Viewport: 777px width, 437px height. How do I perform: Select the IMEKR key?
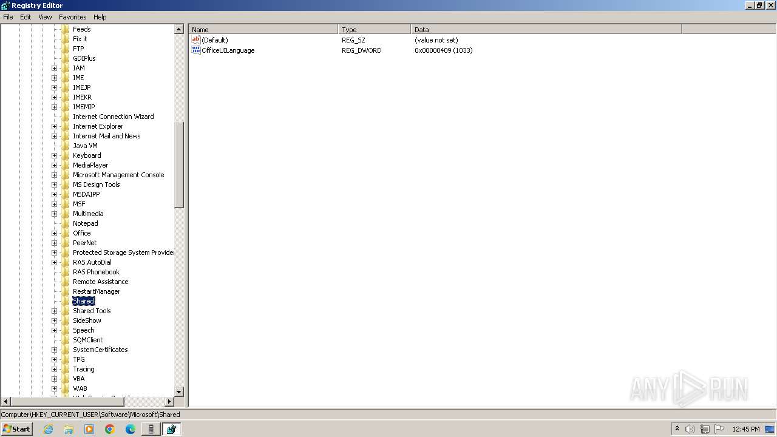(x=82, y=97)
